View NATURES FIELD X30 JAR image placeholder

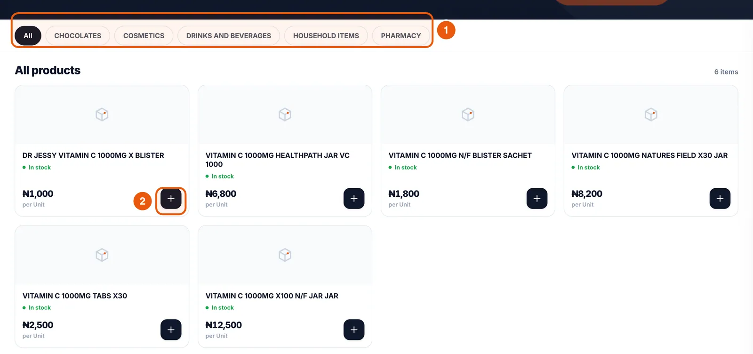point(651,114)
